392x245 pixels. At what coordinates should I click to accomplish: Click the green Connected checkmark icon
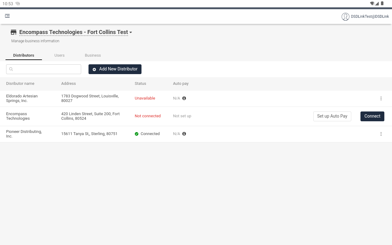(x=137, y=134)
